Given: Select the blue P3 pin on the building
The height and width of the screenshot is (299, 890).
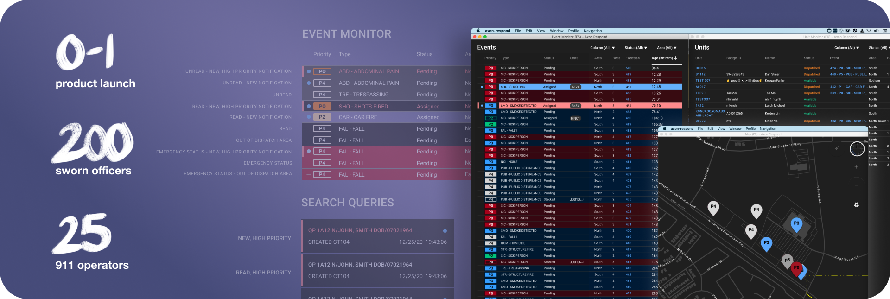Looking at the screenshot, I should click(x=796, y=224).
